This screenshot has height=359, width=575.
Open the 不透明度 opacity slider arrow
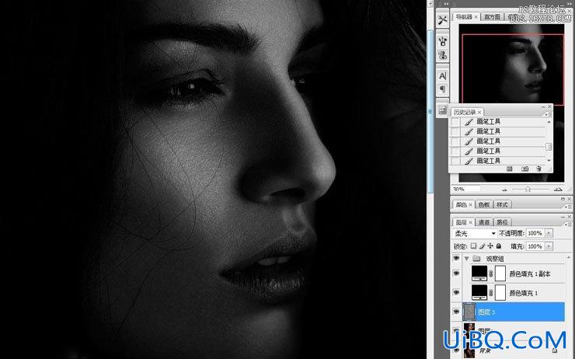(549, 233)
